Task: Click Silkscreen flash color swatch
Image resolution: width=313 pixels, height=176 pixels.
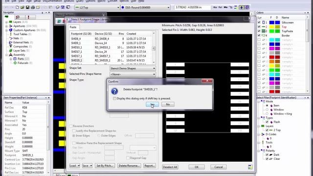Action: pos(272,22)
